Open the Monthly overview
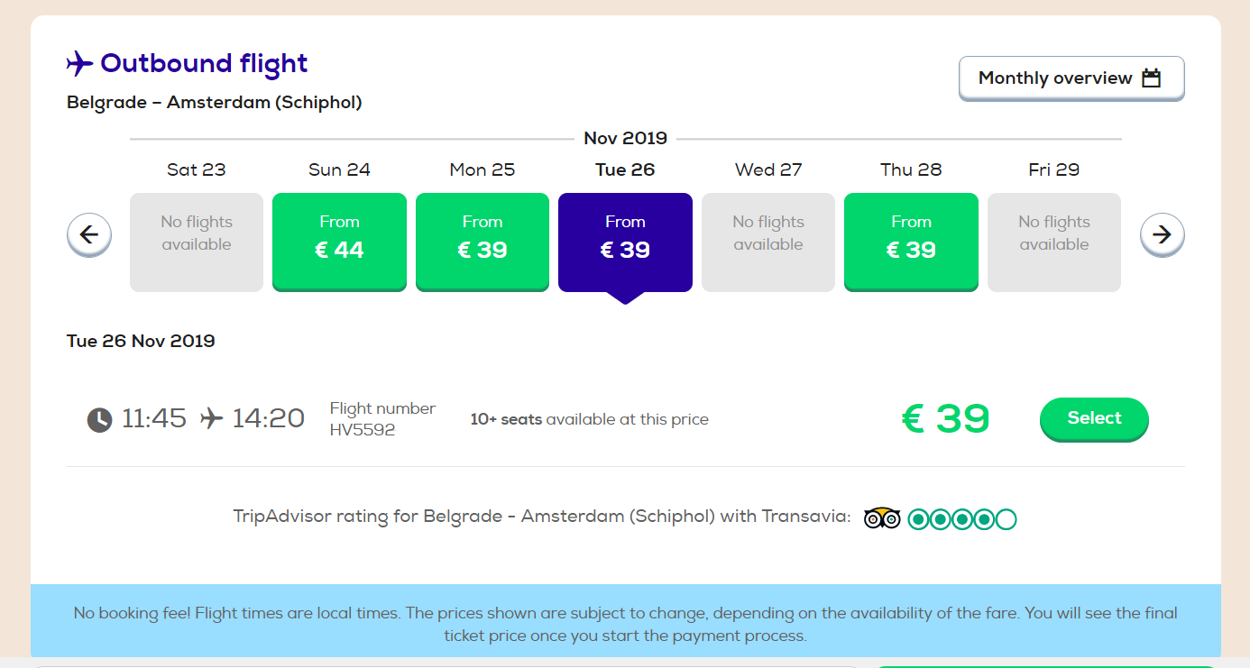The height and width of the screenshot is (668, 1250). click(1071, 78)
